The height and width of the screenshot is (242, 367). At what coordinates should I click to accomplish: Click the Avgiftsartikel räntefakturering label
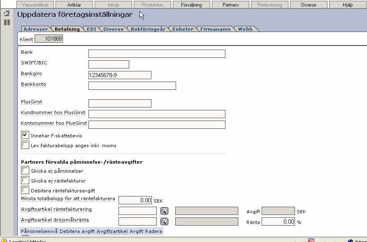pyautogui.click(x=56, y=209)
